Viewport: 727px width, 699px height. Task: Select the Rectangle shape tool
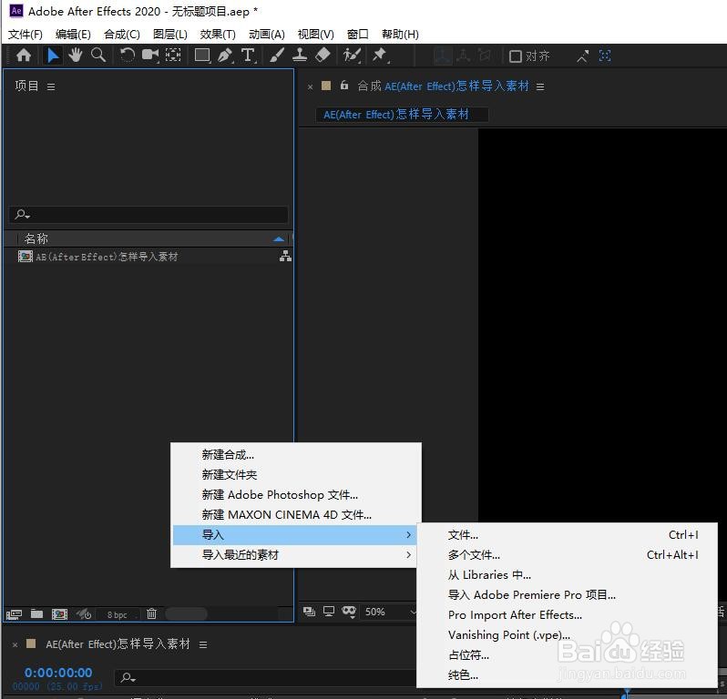coord(202,56)
